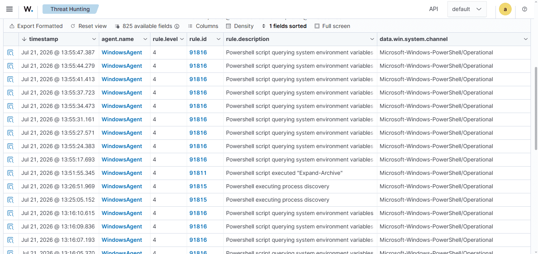Inspect document at 13:55:17.693
This screenshot has height=254, width=538.
click(11, 159)
